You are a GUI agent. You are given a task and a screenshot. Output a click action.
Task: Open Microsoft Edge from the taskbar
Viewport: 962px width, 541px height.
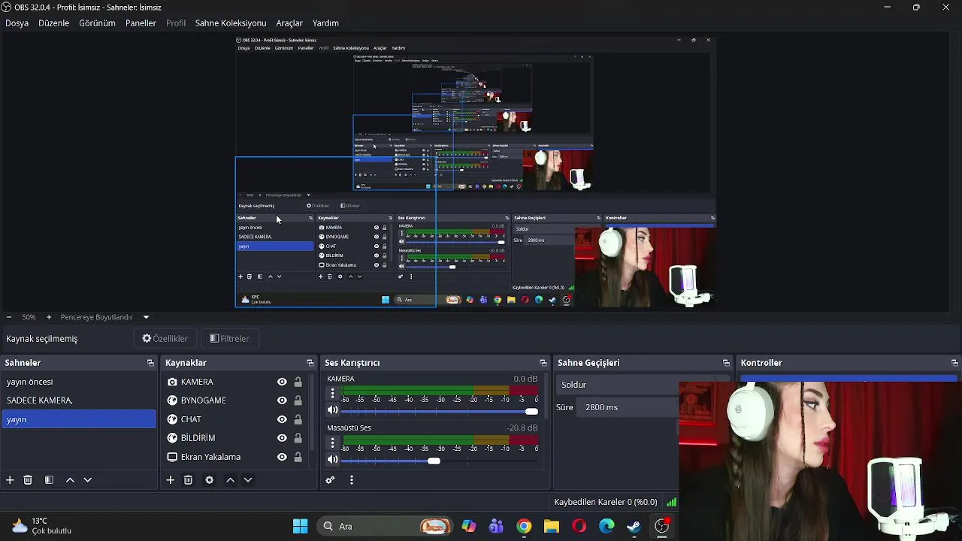[x=607, y=527]
